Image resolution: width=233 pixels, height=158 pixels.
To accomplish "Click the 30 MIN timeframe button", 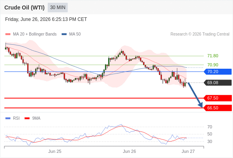I will point(58,8).
